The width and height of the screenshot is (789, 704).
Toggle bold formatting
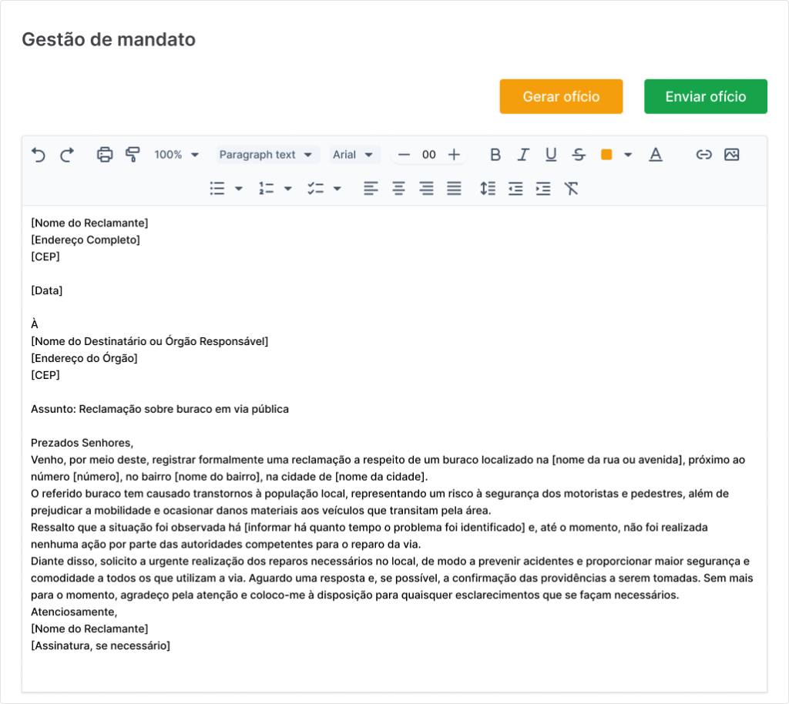pos(495,155)
